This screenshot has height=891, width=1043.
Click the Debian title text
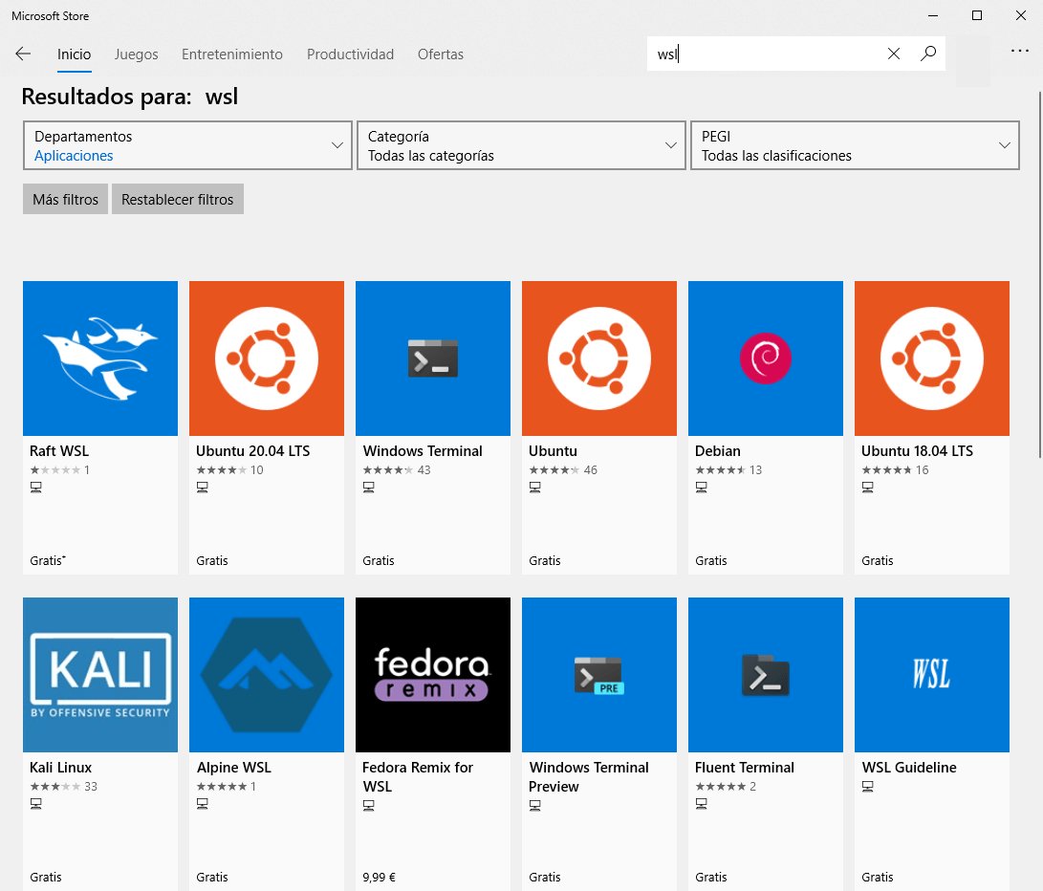pos(718,451)
